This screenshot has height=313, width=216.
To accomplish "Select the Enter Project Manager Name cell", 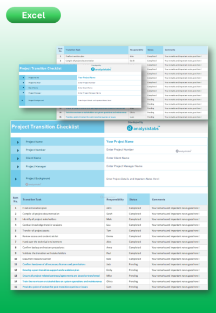I will pyautogui.click(x=156, y=166).
